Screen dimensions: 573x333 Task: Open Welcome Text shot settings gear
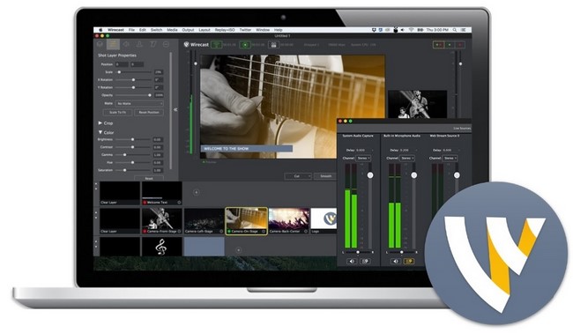179,203
